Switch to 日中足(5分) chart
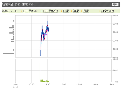Screen dimensions: 121x92 point(50,11)
